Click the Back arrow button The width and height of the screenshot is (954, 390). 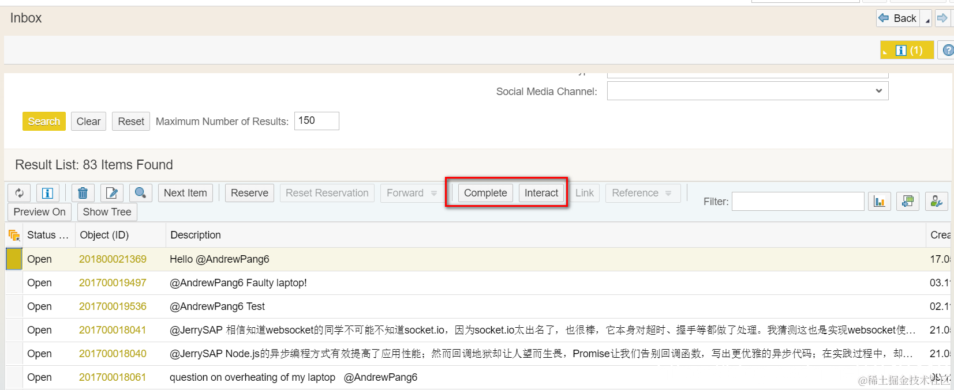click(x=898, y=18)
